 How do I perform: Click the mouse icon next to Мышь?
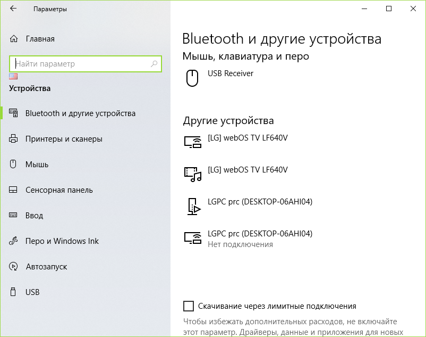(x=13, y=164)
